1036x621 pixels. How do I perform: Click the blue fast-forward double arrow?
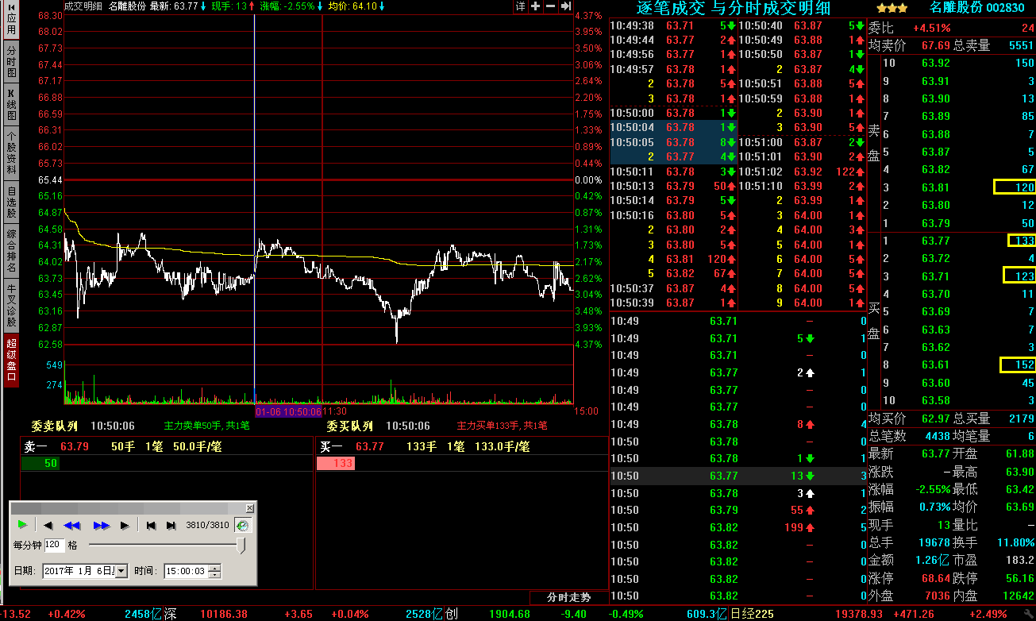[x=101, y=525]
